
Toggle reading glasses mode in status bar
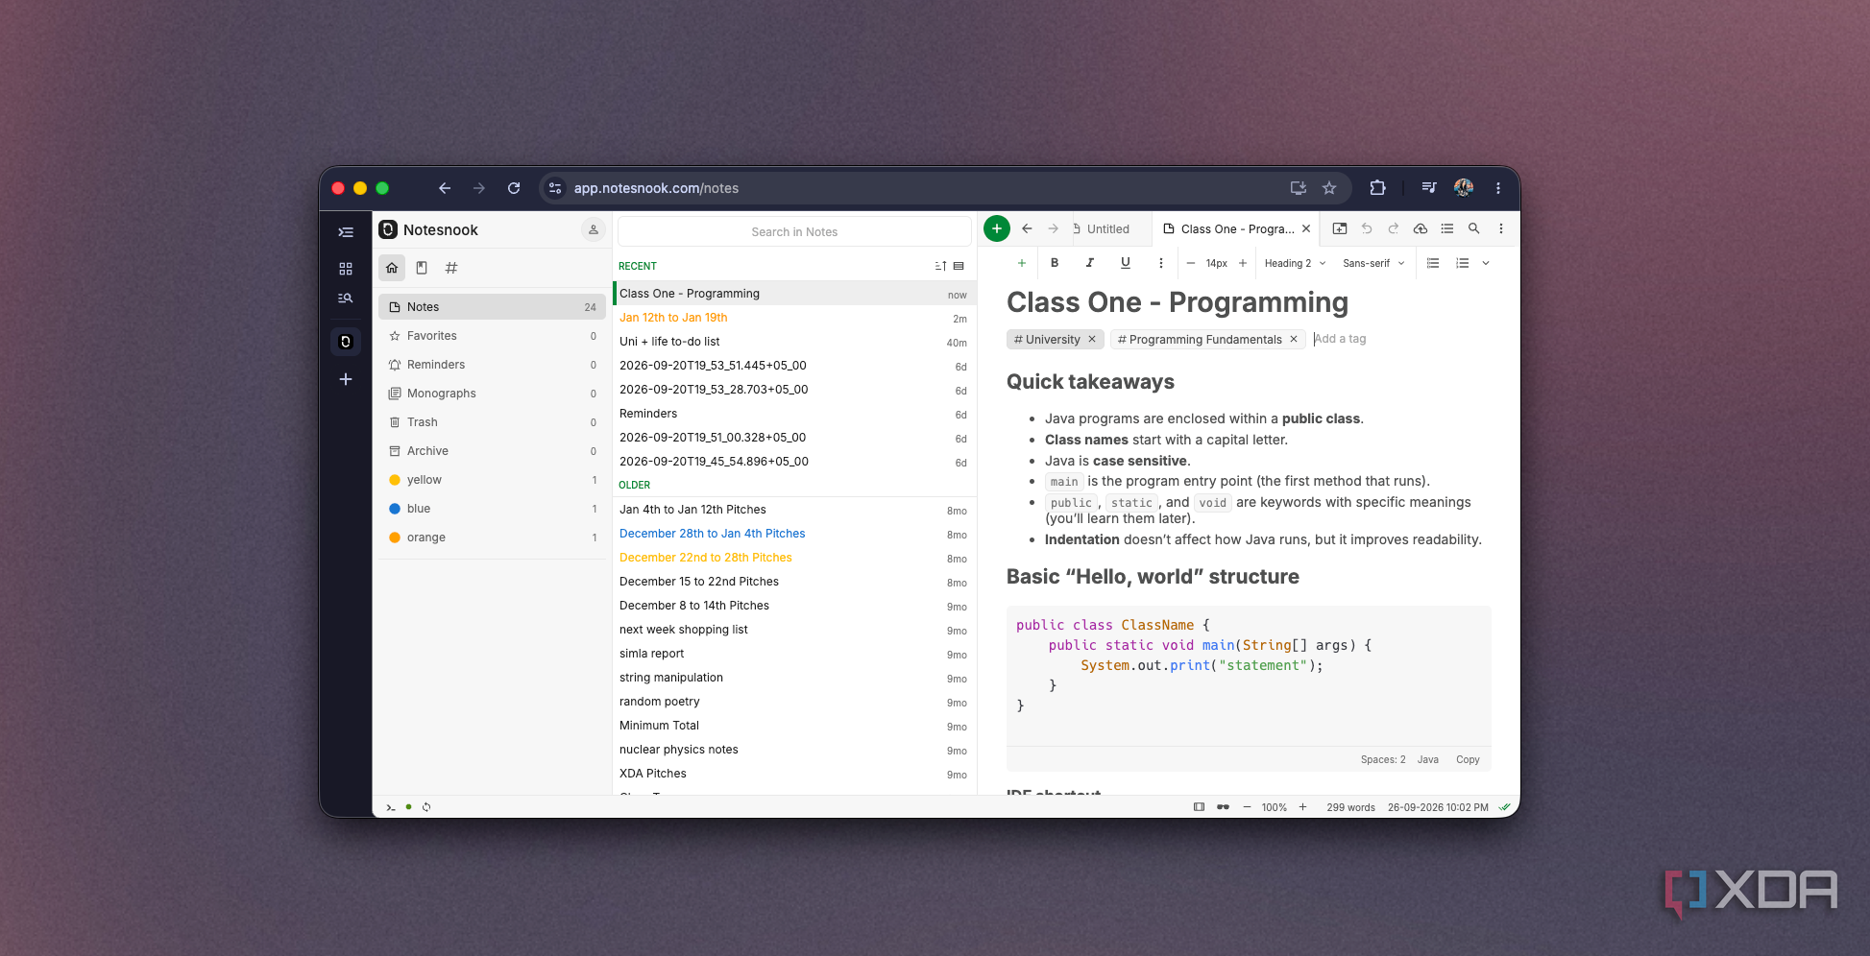tap(1223, 807)
